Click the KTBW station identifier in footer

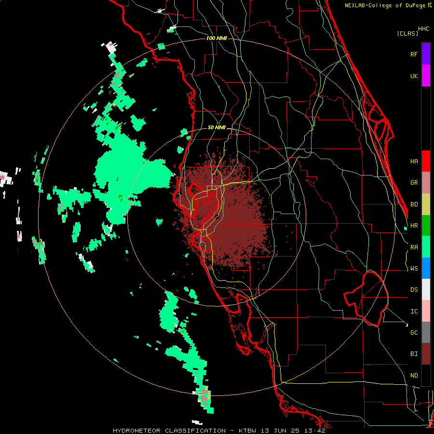coord(247,431)
